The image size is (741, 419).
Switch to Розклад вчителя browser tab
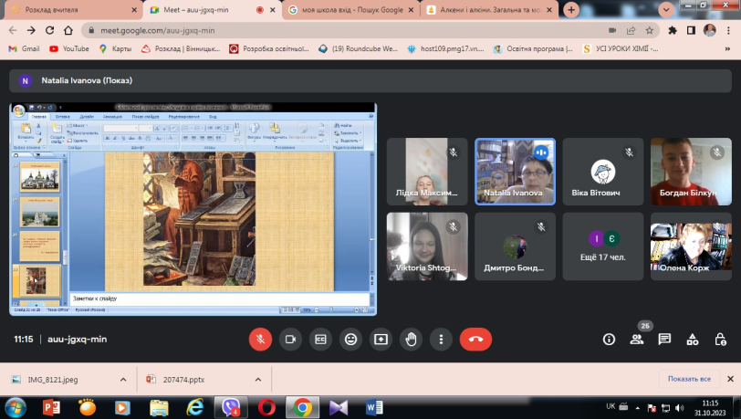[71, 10]
